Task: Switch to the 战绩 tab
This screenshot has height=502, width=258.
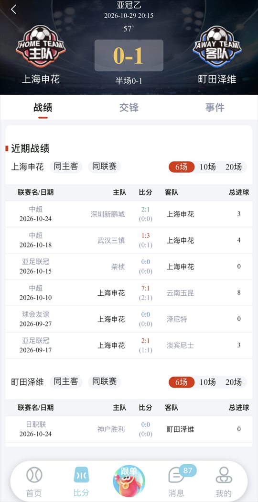Action: (43, 108)
